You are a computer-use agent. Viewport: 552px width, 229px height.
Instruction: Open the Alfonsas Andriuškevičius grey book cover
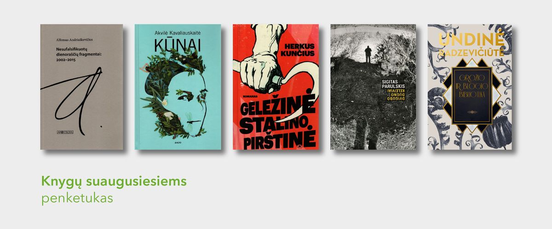click(x=81, y=87)
